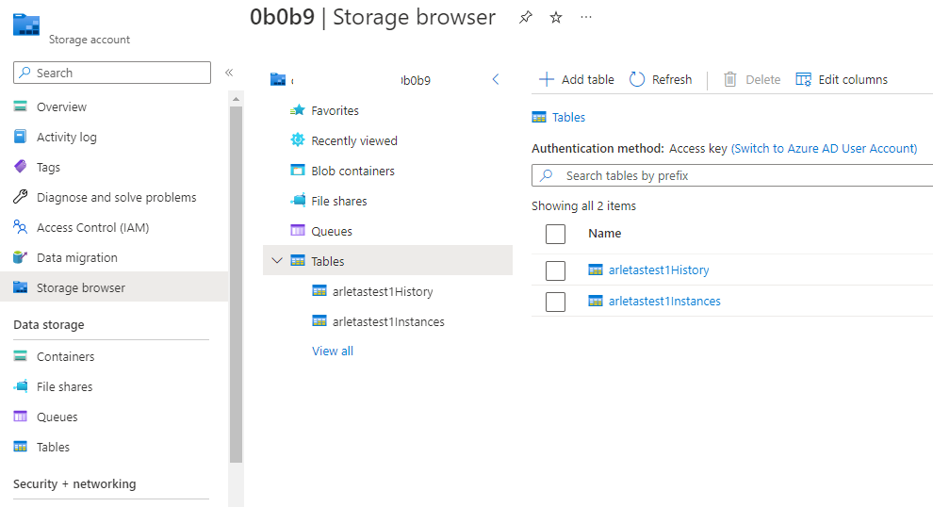Click the table icon beside the arletastest1History link
Viewport: 933px width, 507px height.
[596, 270]
